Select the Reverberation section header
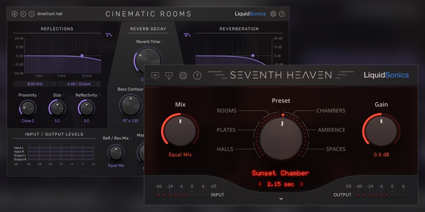Viewport: 425px width, 212px height. [x=239, y=29]
